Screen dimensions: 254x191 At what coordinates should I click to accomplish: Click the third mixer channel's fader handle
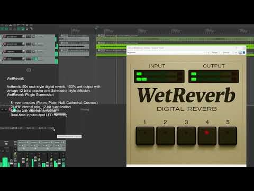pyautogui.click(x=48, y=164)
